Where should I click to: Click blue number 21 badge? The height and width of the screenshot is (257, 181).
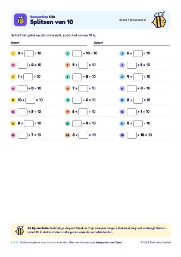[x=122, y=124]
